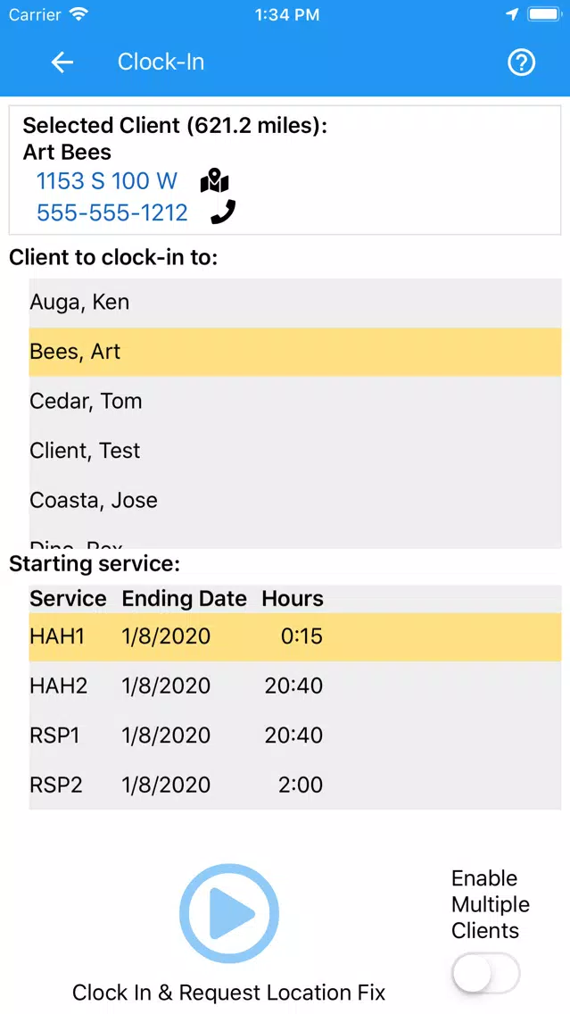Select client Bees, Art
This screenshot has width=570, height=1014.
coord(294,352)
